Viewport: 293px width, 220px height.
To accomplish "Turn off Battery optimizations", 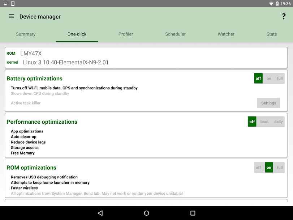I will (x=258, y=79).
